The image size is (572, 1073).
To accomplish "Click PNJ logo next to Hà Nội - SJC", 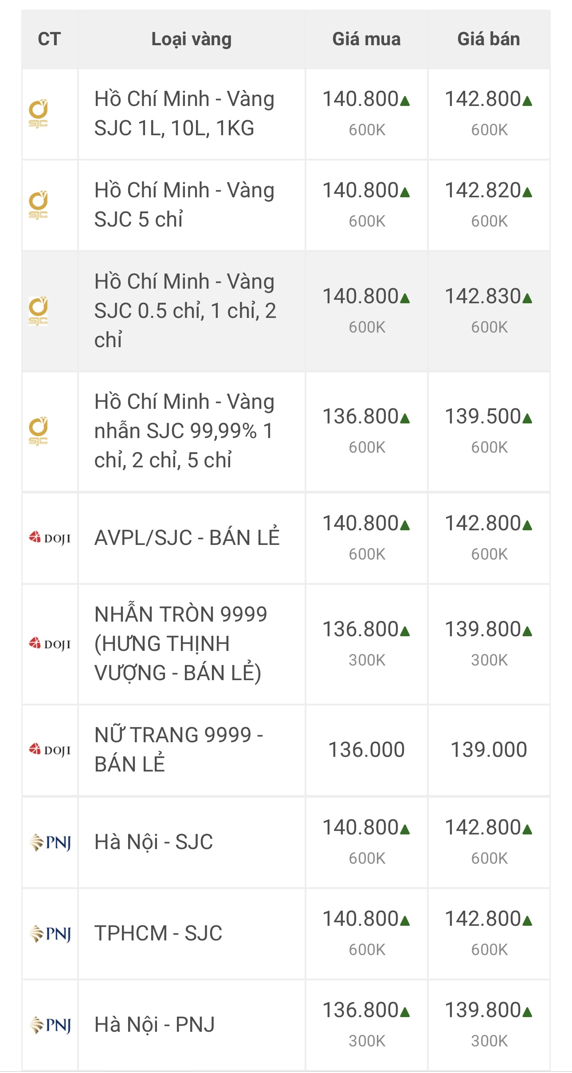I will [50, 842].
